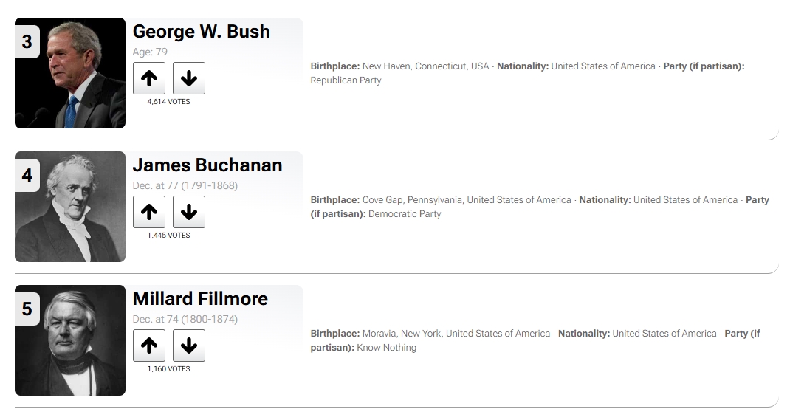
Task: Click the rank 4 badge
Action: tap(27, 175)
